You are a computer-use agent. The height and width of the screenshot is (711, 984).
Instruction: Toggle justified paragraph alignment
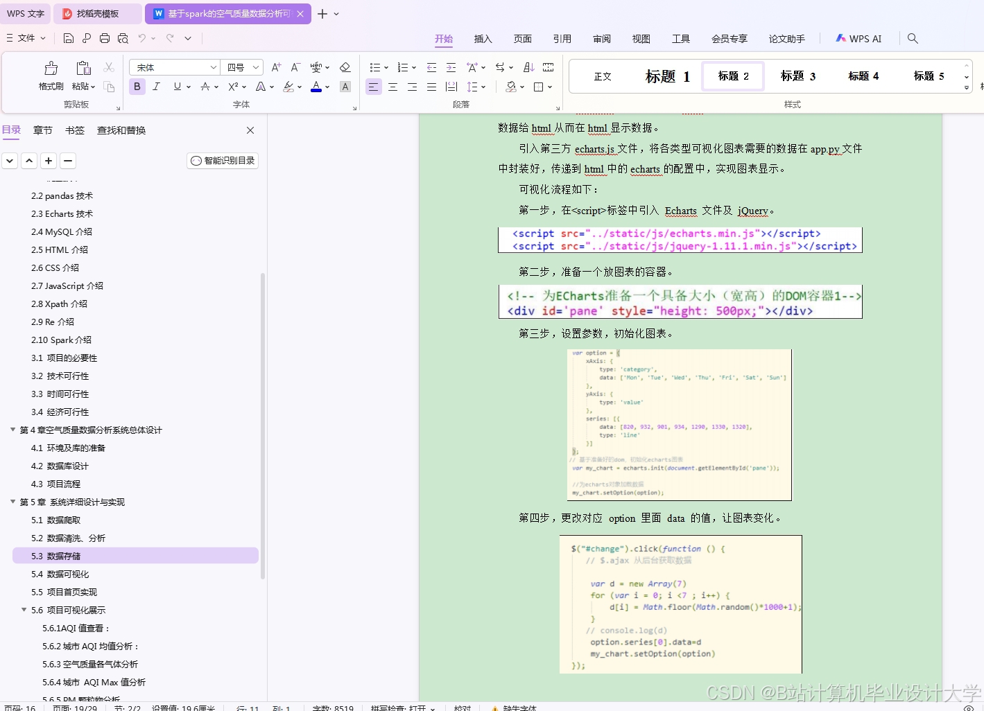pos(431,87)
